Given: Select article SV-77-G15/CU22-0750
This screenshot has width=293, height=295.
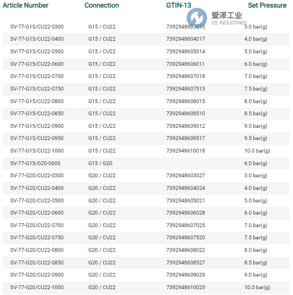Looking at the screenshot, I should (x=37, y=89).
